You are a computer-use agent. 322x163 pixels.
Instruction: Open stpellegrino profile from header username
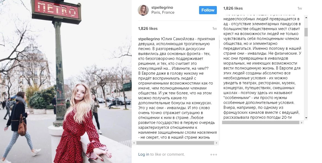pyautogui.click(x=162, y=8)
